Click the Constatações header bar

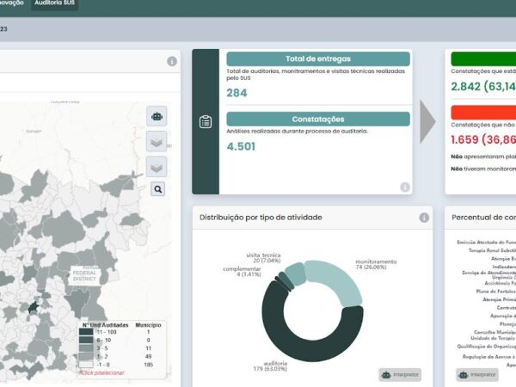[317, 120]
